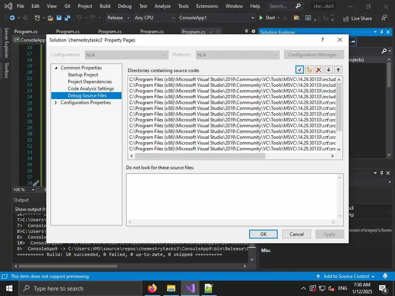
Task: Open the Add to Source Control menu
Action: [346, 276]
